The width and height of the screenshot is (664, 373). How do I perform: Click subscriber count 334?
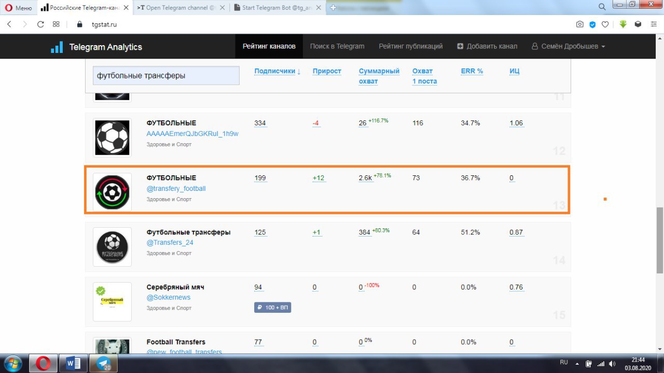(x=260, y=123)
